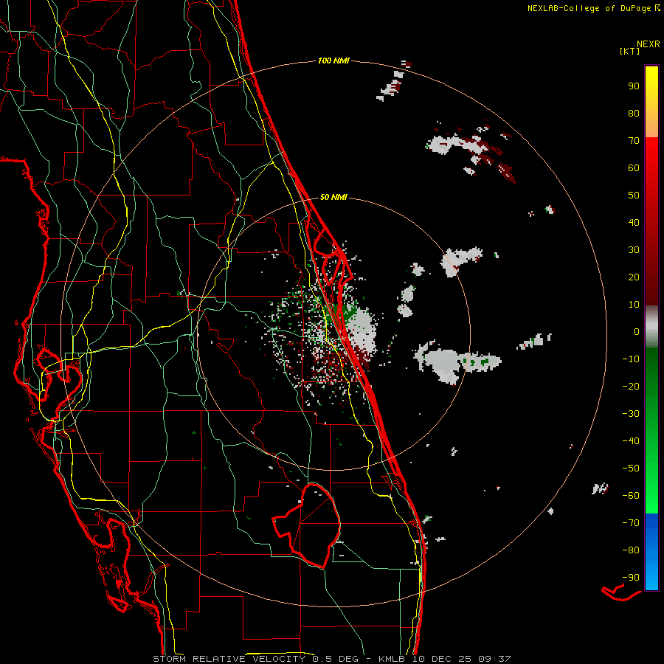
Task: Pick the gray zero-velocity segment of the color bar
Action: (651, 327)
